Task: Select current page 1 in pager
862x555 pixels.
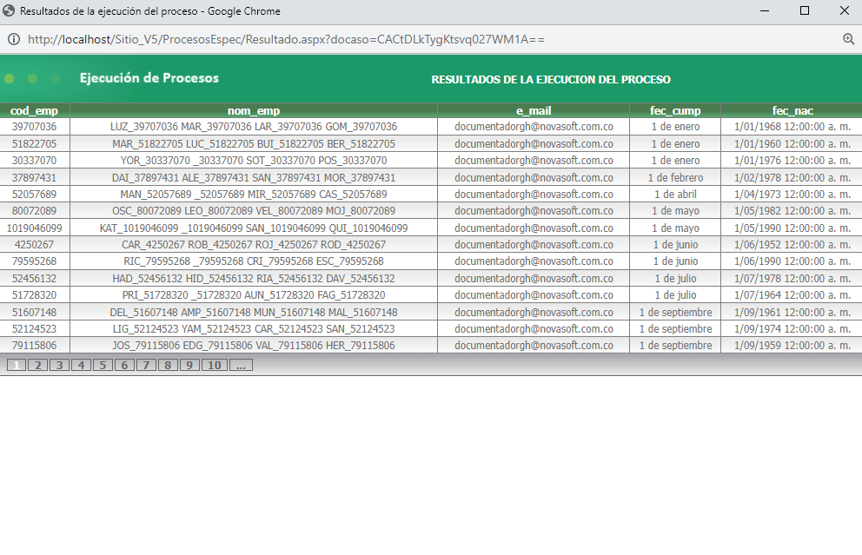Action: pyautogui.click(x=17, y=365)
